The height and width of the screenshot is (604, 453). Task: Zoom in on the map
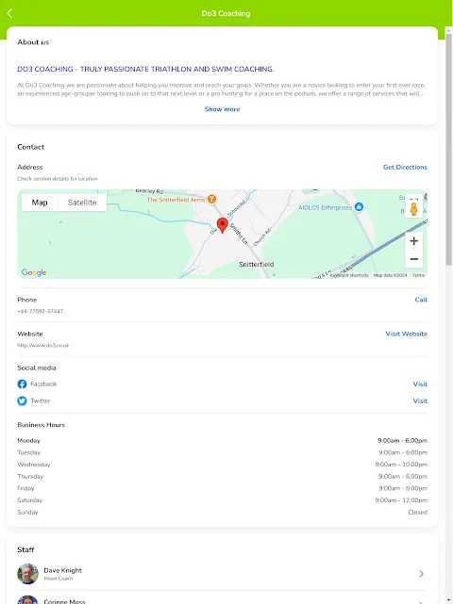pos(413,241)
